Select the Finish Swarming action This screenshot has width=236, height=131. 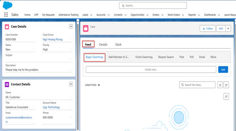(x=144, y=57)
